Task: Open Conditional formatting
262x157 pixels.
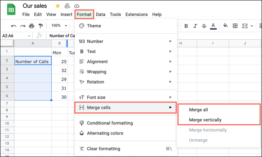Action: 126,123
